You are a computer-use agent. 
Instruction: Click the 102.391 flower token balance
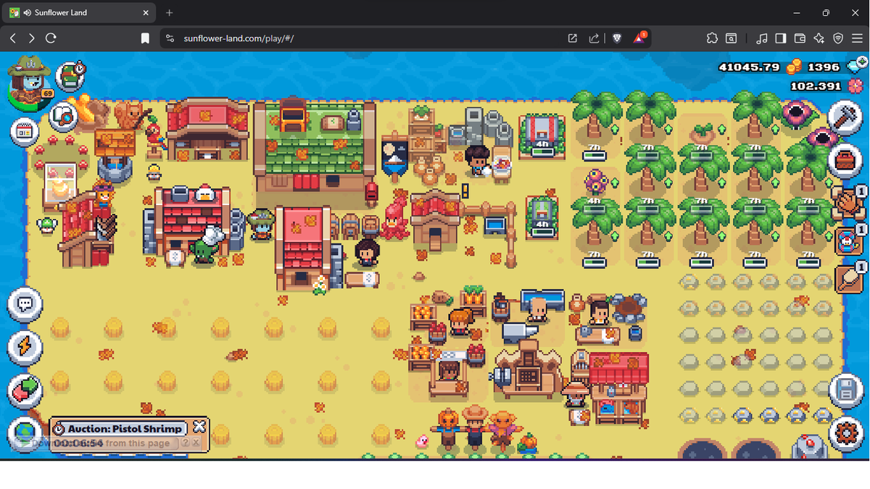pos(816,86)
